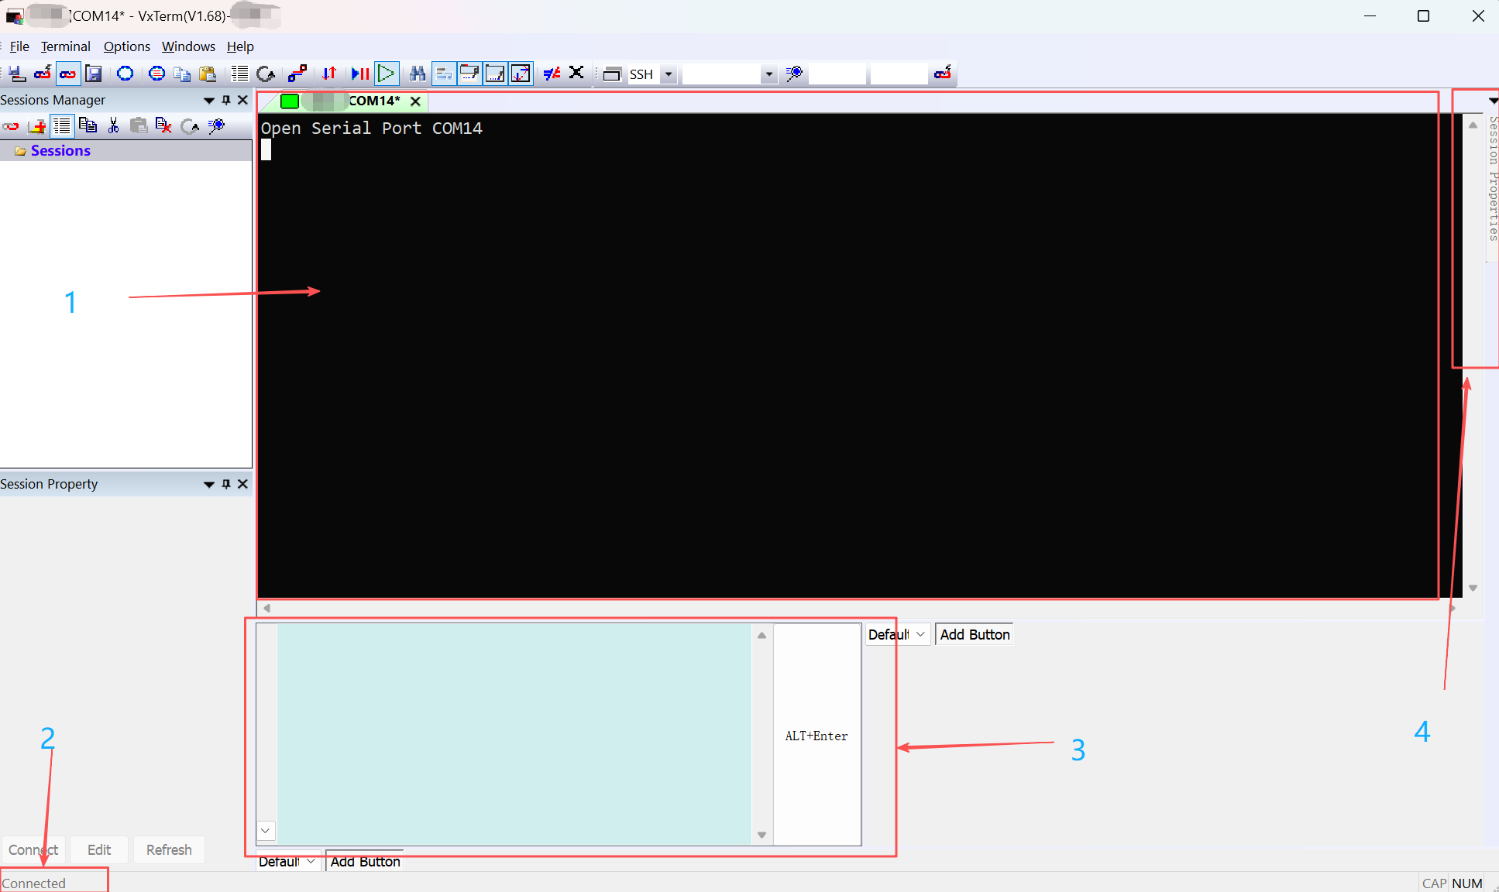Open the Terminal menu
The height and width of the screenshot is (892, 1499).
coord(65,46)
